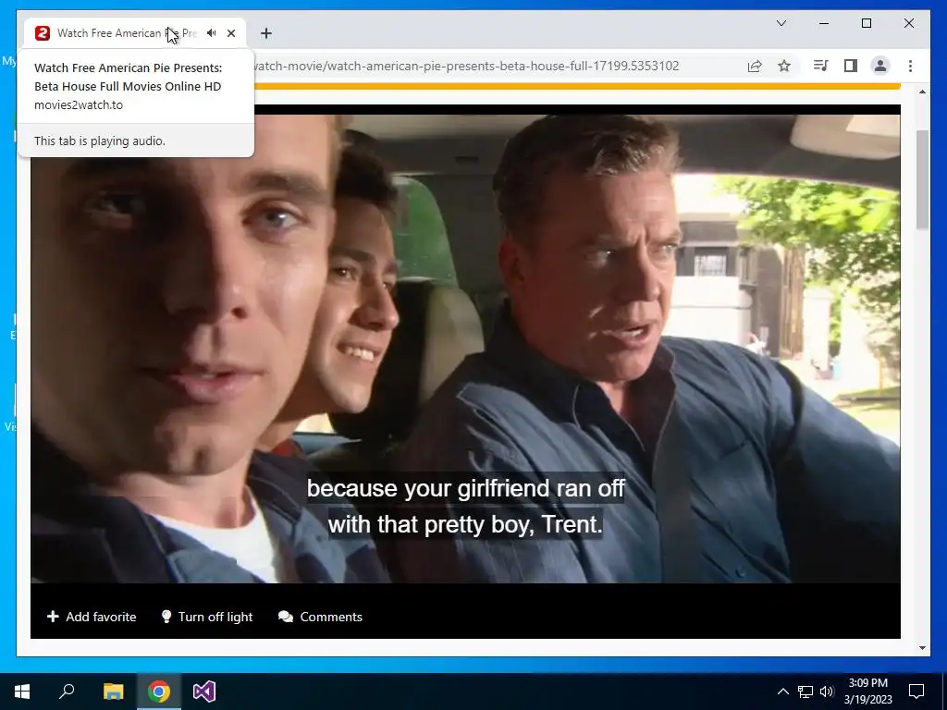The height and width of the screenshot is (710, 947).
Task: Click the speech bubbles Comments icon
Action: coord(286,617)
